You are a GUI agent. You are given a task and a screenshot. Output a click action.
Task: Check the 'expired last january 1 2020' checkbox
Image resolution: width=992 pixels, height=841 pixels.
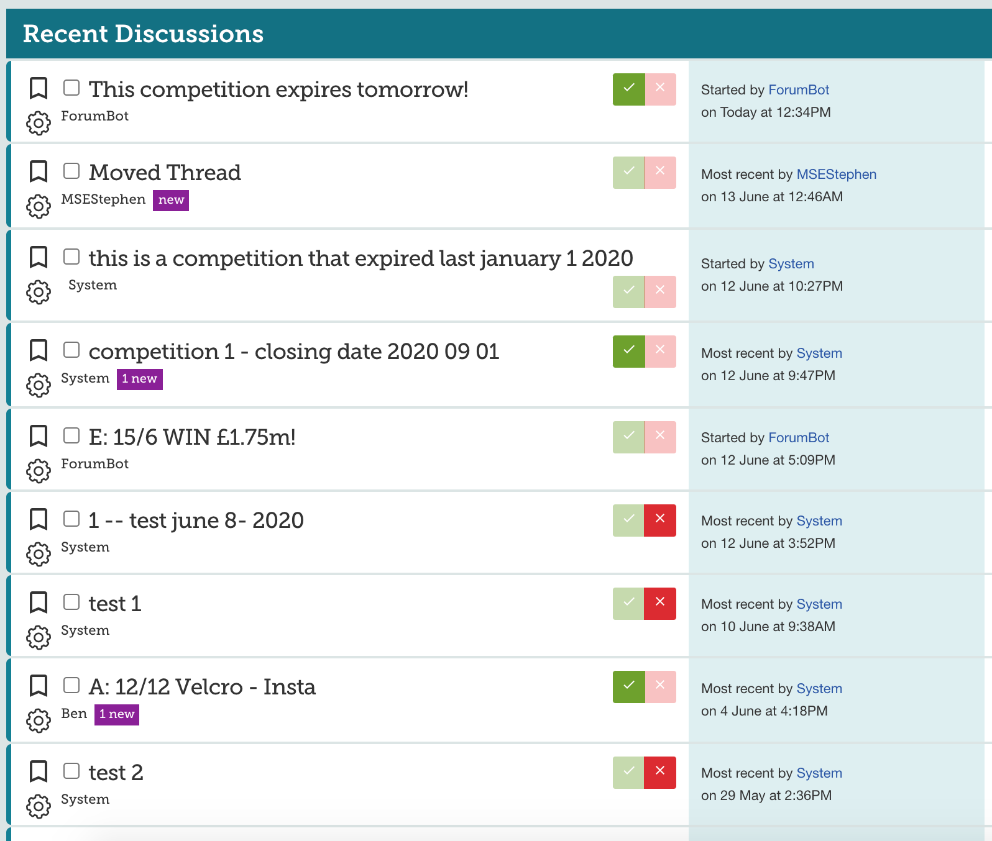tap(71, 257)
